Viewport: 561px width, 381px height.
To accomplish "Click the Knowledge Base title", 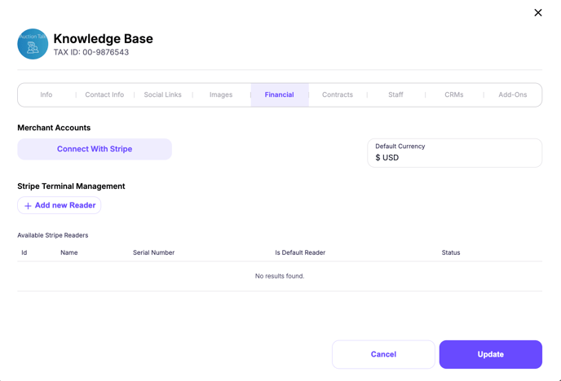I will point(103,38).
